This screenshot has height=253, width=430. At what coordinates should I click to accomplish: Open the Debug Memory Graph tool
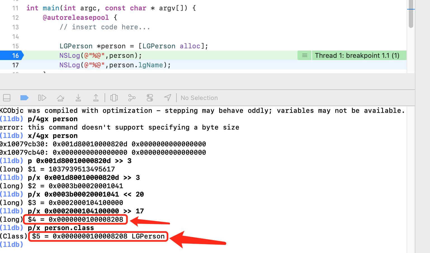tap(132, 98)
